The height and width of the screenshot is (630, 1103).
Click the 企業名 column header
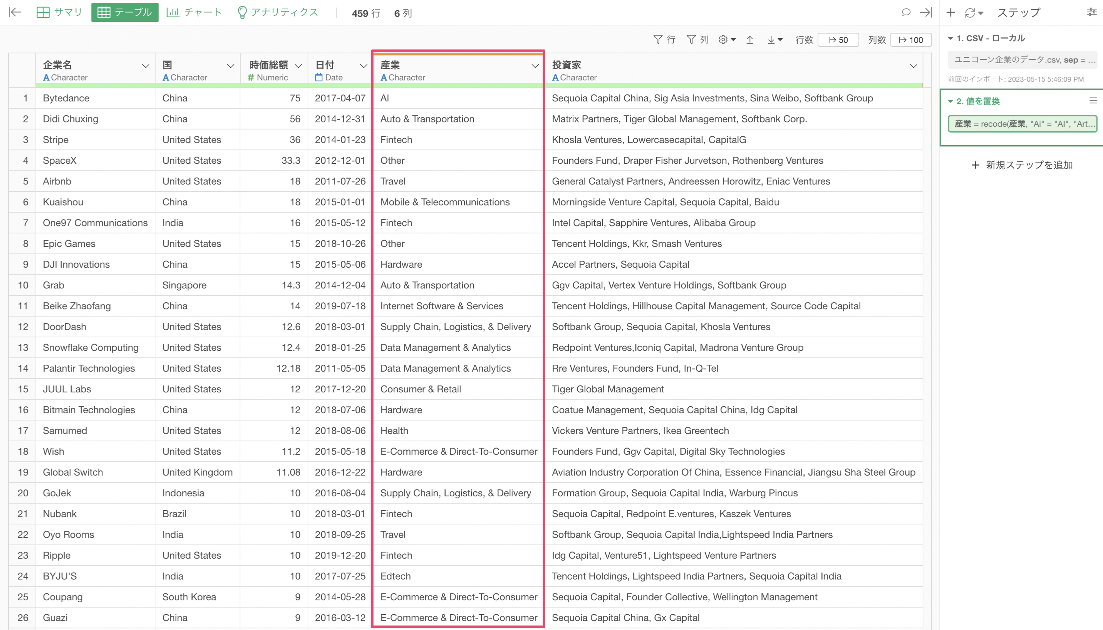point(95,70)
